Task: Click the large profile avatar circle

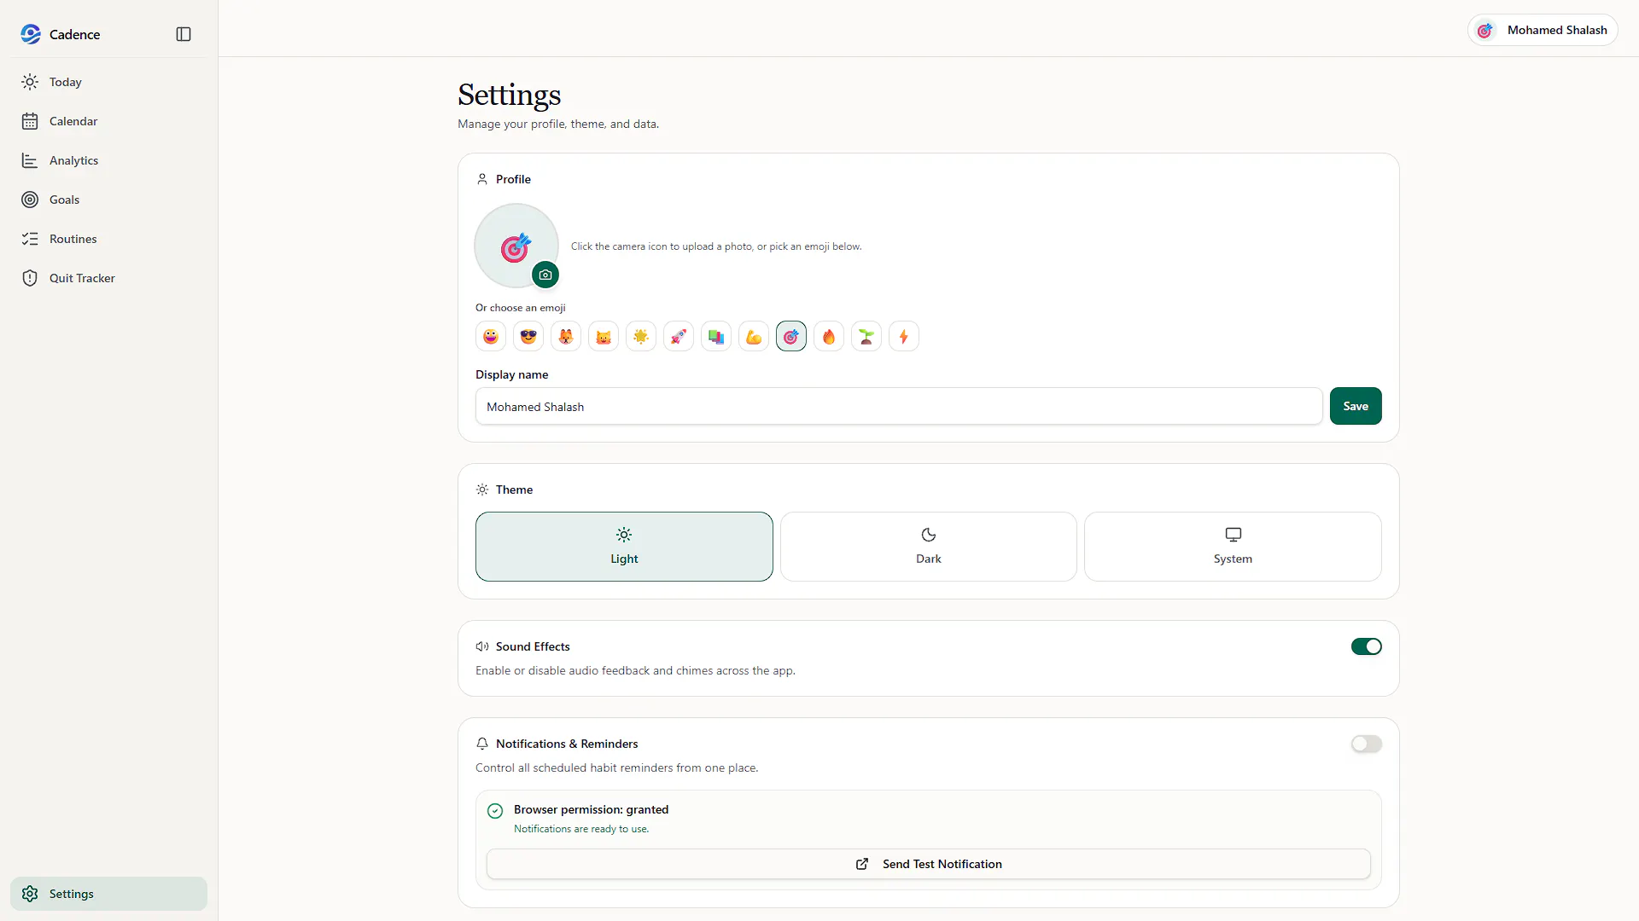Action: 516,246
